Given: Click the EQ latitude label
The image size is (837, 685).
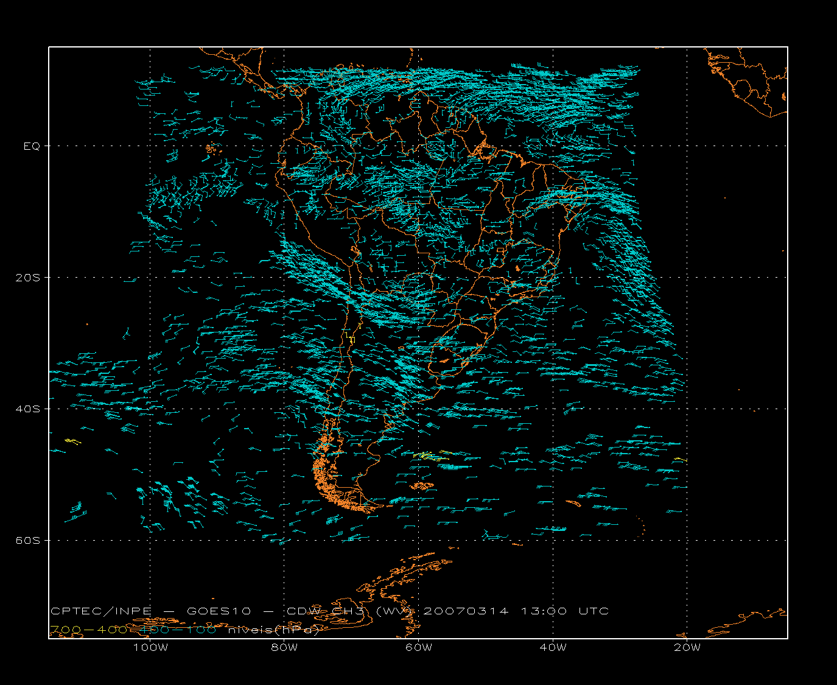Looking at the screenshot, I should 32,146.
